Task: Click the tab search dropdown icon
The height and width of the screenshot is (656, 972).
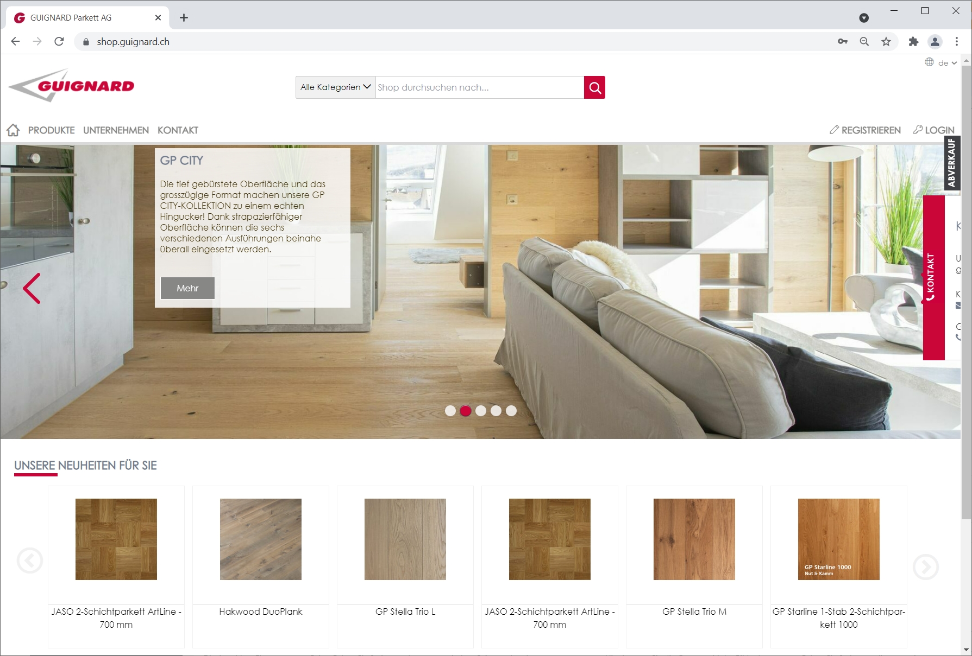Action: 864,18
